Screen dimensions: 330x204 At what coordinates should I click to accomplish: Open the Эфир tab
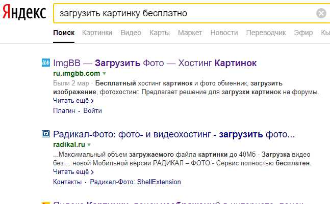(x=303, y=33)
